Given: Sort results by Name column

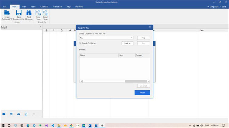Looking at the screenshot, I should 99,55.
